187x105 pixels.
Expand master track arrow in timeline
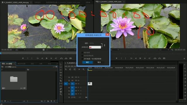click(86, 97)
